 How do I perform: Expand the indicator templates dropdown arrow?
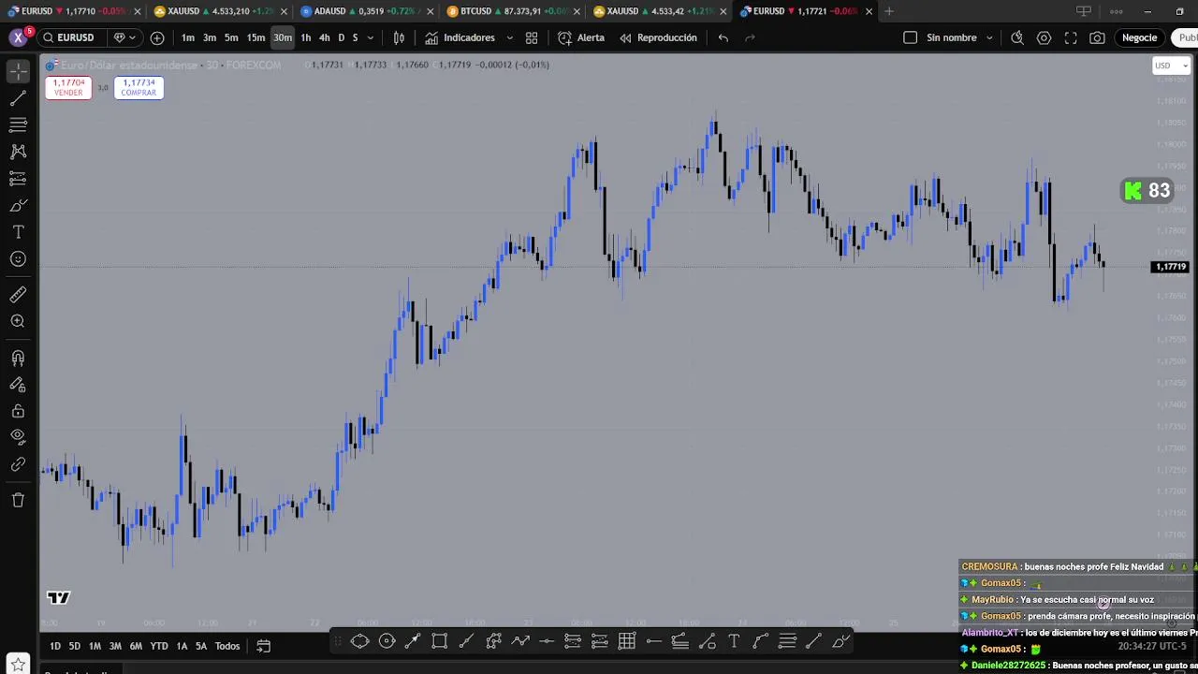509,37
